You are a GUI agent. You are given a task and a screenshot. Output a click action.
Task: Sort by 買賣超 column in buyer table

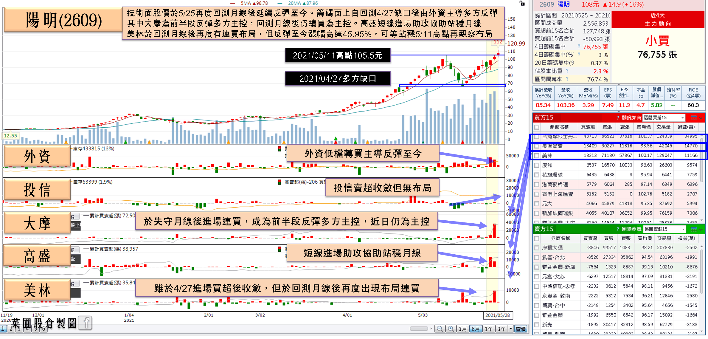pyautogui.click(x=588, y=127)
